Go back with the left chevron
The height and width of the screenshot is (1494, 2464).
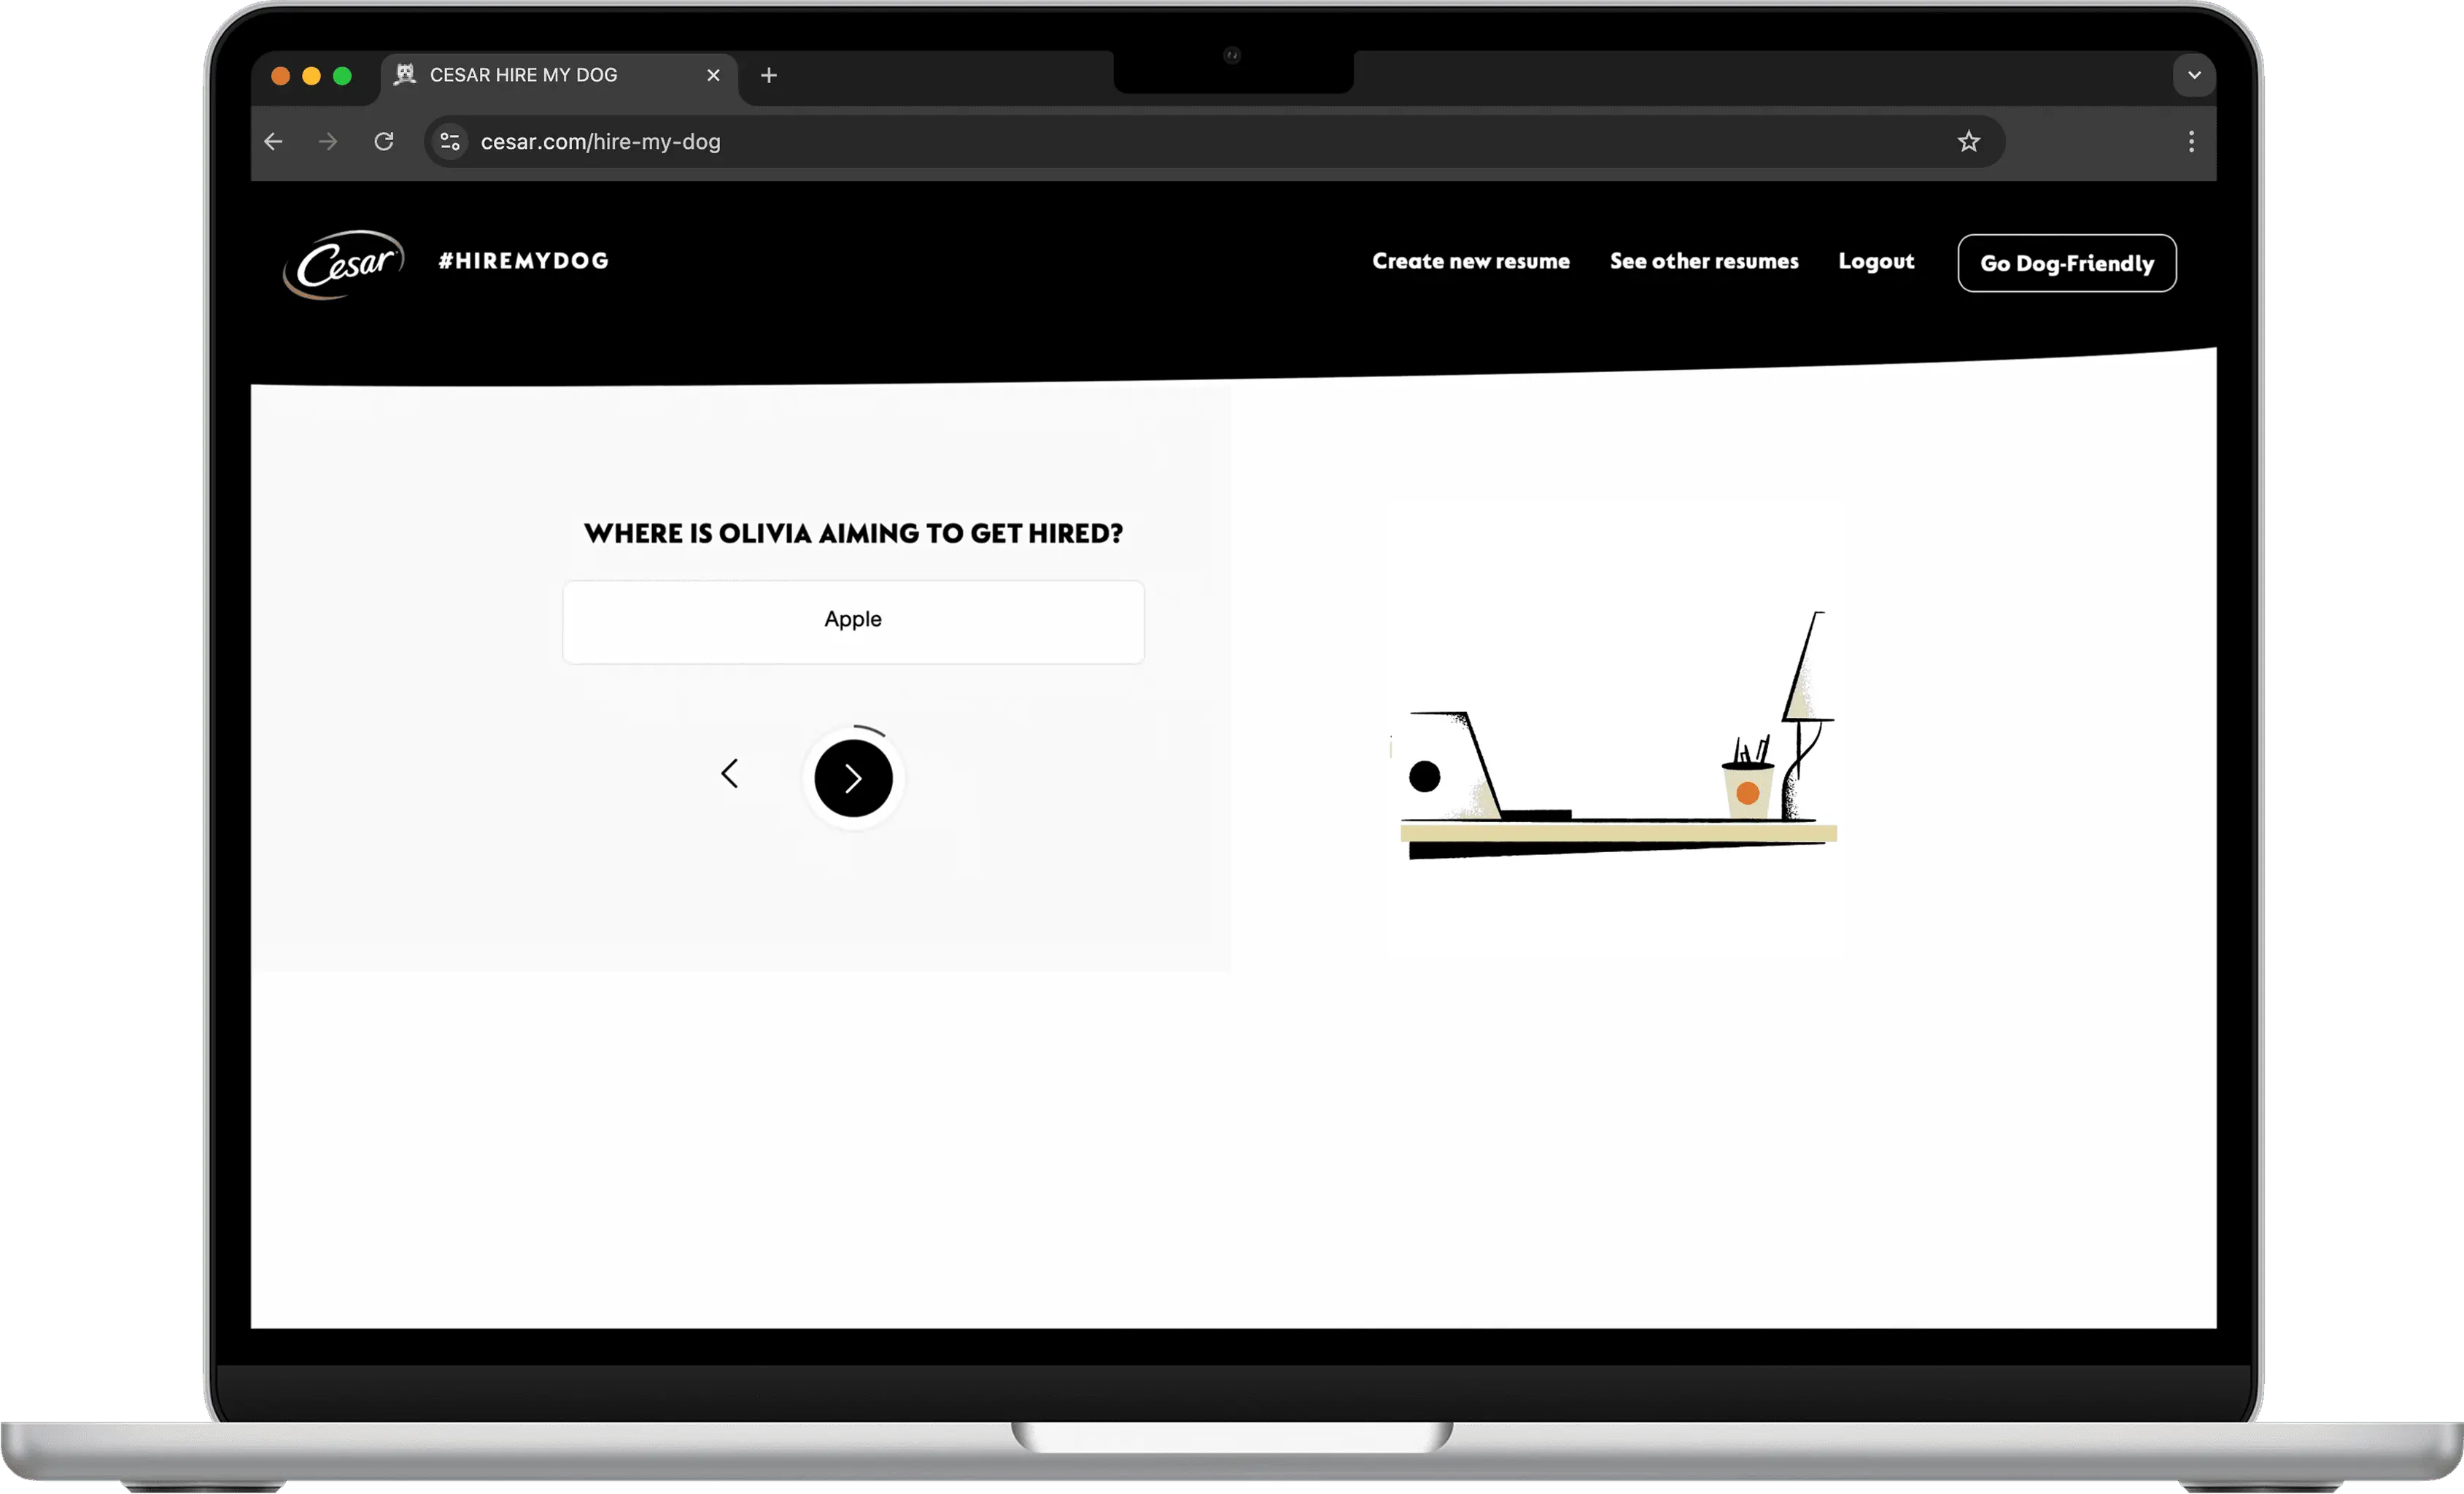(x=730, y=773)
